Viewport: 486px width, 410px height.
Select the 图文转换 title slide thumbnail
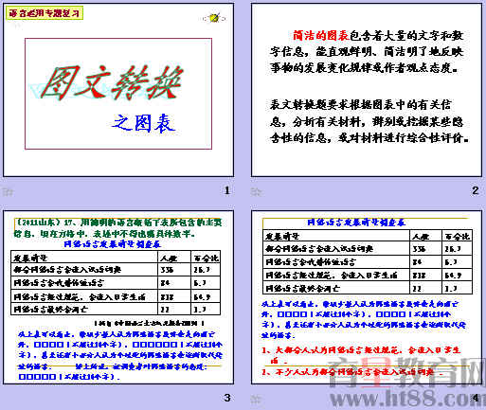pos(118,90)
